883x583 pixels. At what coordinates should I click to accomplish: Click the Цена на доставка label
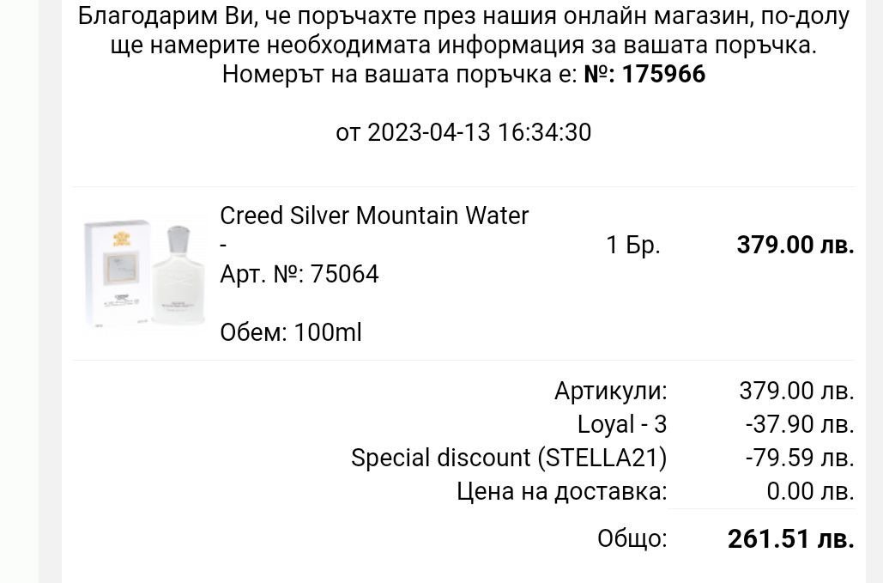[x=561, y=491]
